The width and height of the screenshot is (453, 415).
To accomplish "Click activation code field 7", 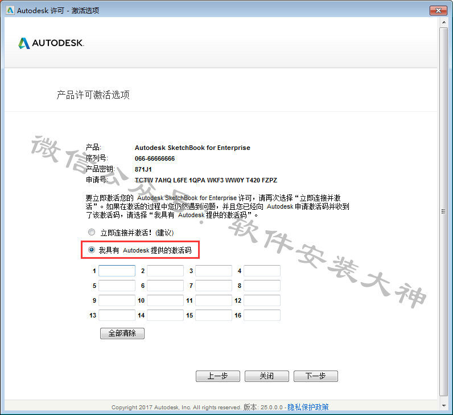I will [x=213, y=286].
